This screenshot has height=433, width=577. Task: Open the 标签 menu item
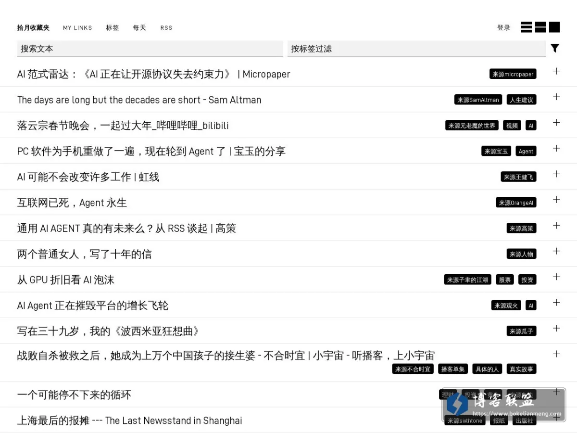[x=113, y=28]
